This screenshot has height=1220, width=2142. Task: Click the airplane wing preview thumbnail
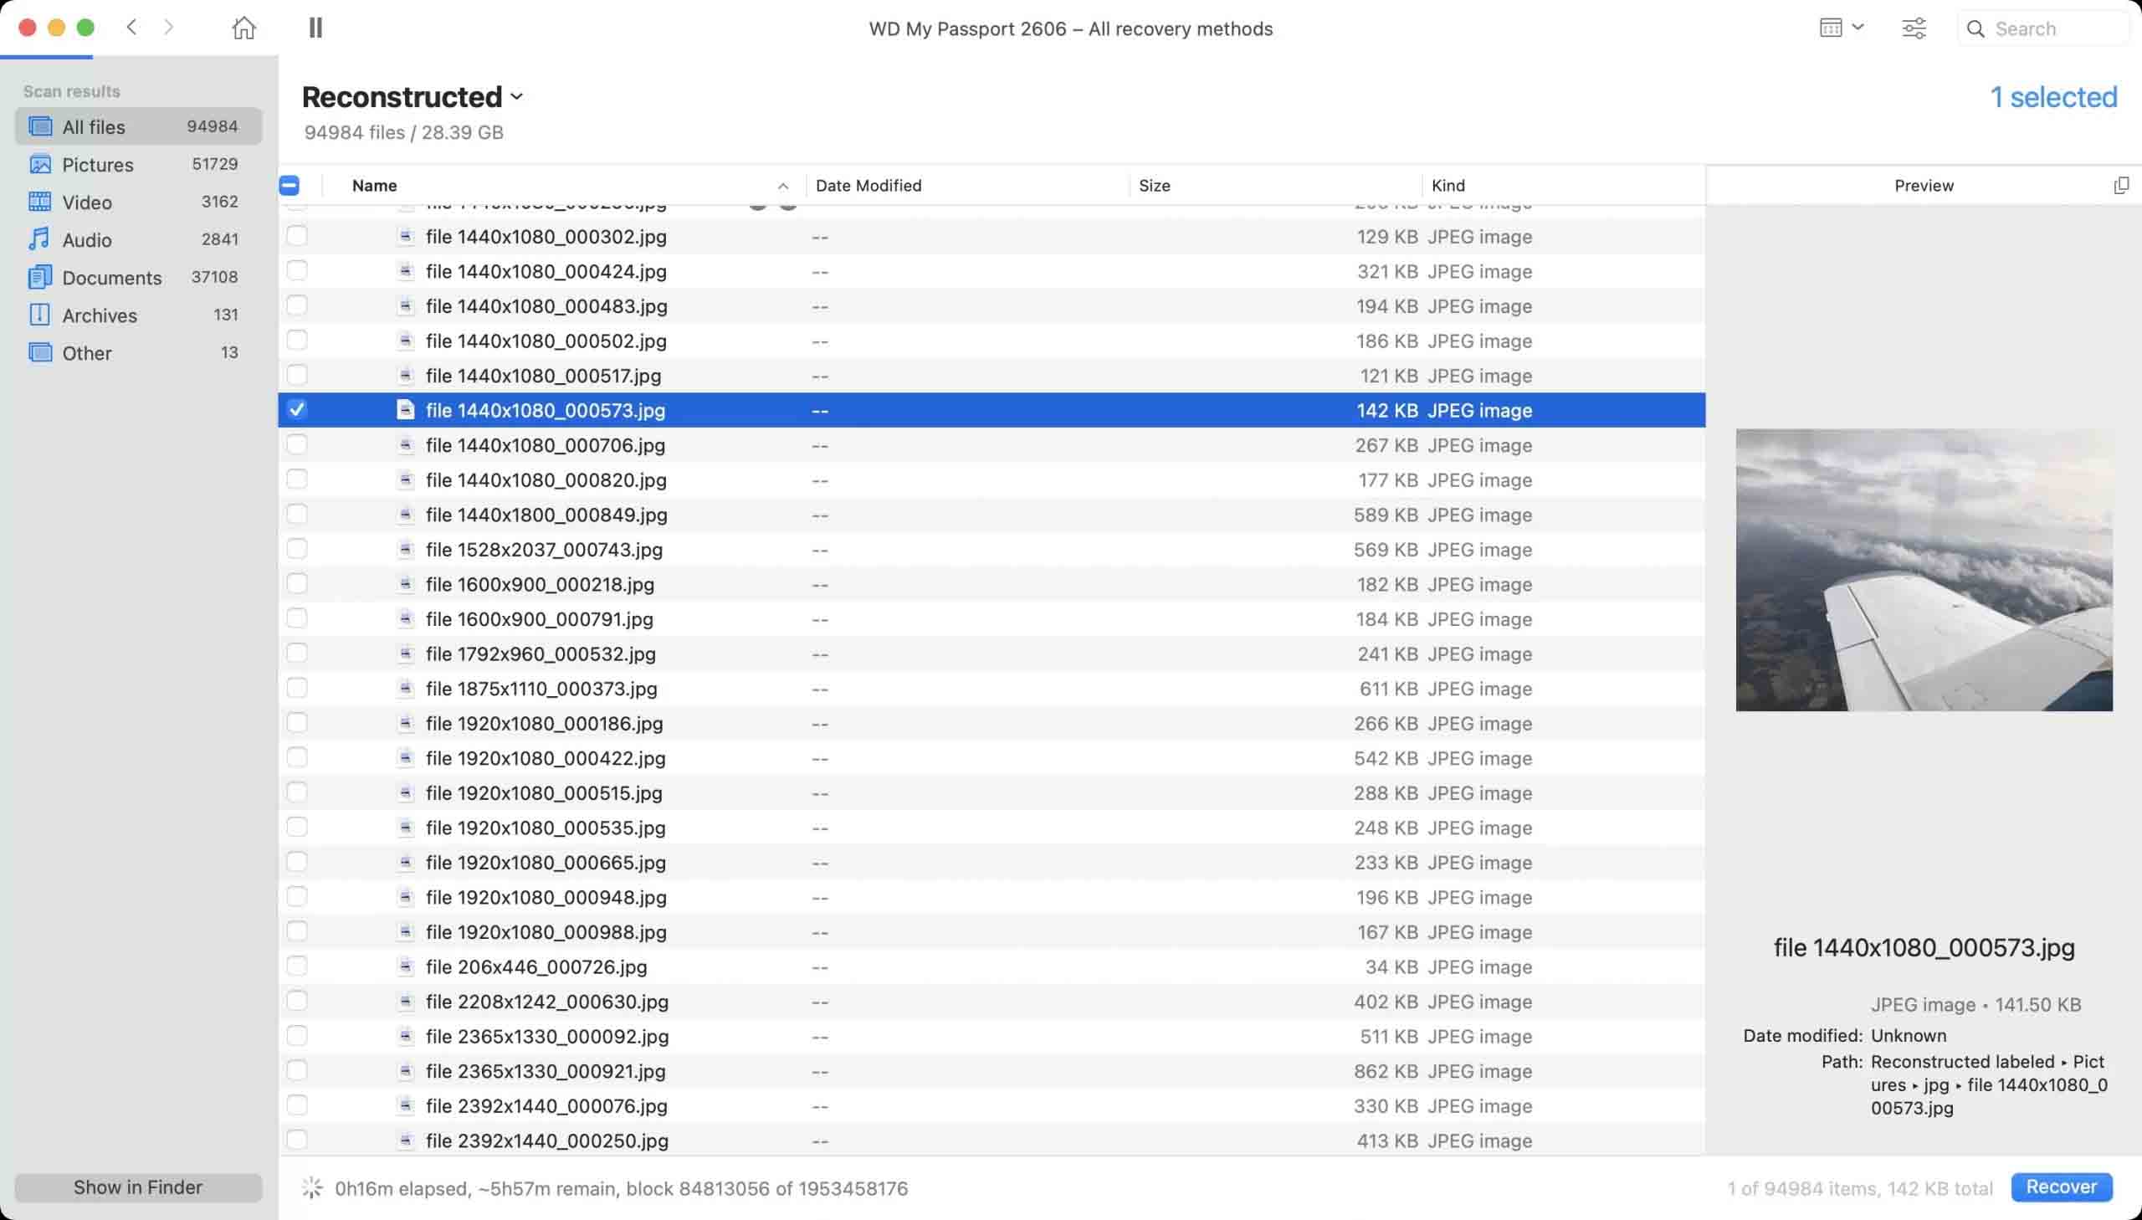[1924, 570]
